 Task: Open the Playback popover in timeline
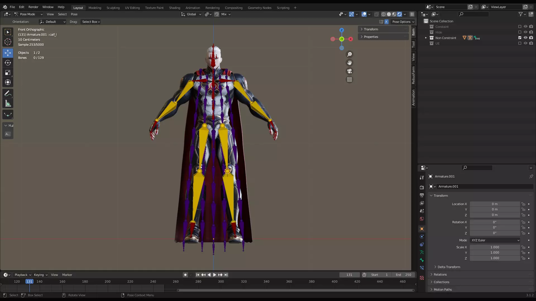[23, 275]
